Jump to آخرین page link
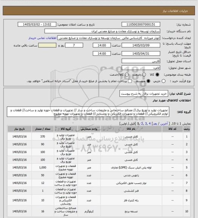Viewport: 198px width, 218px height. point(164,123)
